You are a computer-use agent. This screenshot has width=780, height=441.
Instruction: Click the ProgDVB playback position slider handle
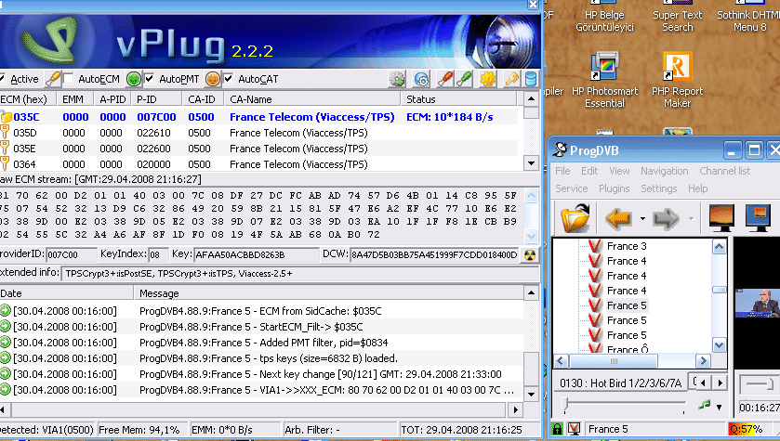pyautogui.click(x=565, y=404)
